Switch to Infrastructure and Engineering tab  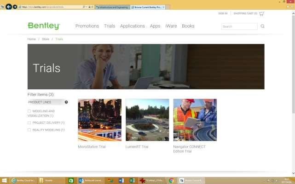[x=112, y=7]
